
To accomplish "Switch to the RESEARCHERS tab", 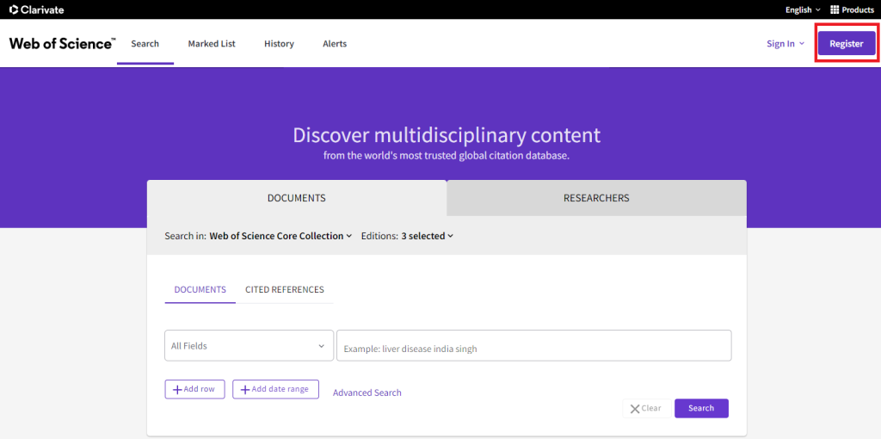I will tap(596, 198).
